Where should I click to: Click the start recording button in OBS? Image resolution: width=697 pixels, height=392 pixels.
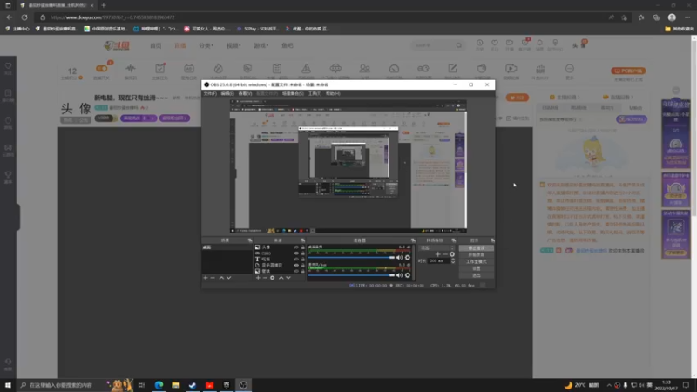pos(476,255)
